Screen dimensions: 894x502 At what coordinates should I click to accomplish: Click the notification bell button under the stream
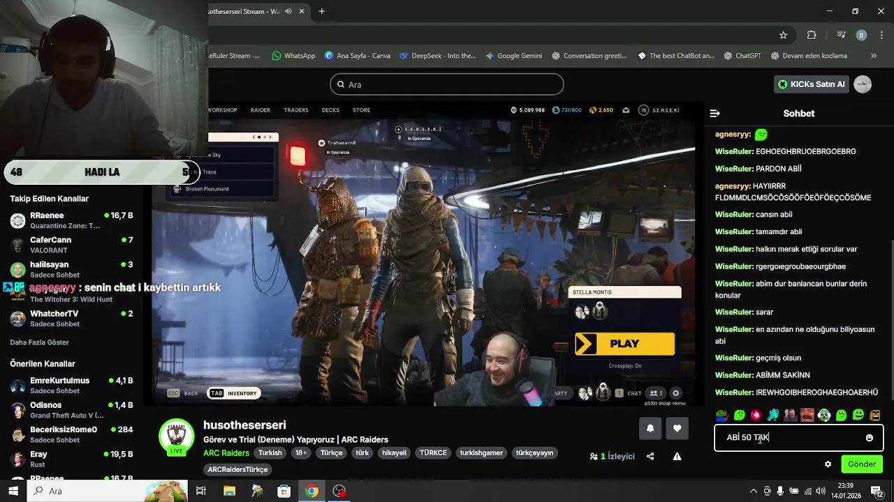650,429
